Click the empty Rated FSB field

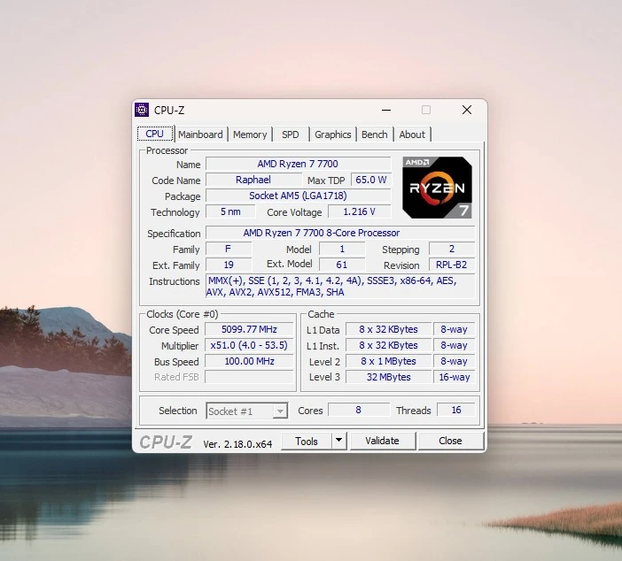[249, 377]
